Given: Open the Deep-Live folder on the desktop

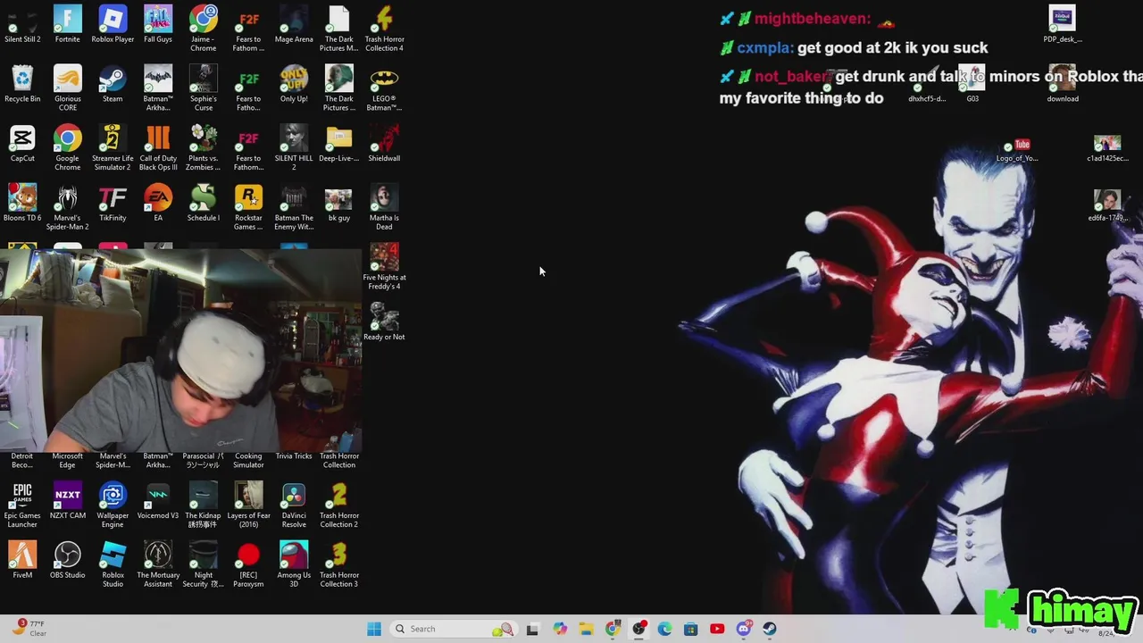Looking at the screenshot, I should click(x=339, y=144).
